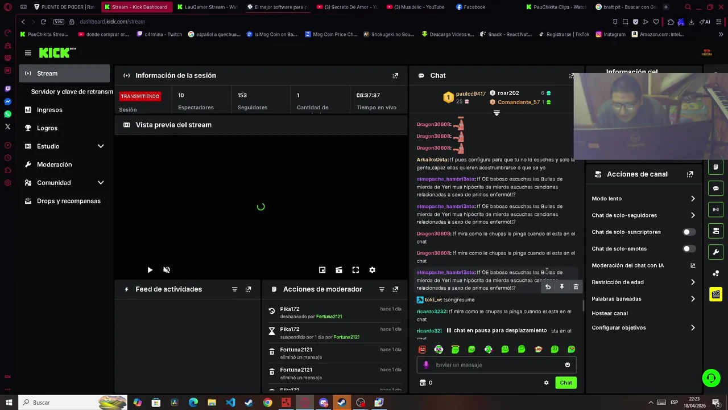728x410 pixels.
Task: Click the yellow clapperboard clips icon
Action: point(716,294)
